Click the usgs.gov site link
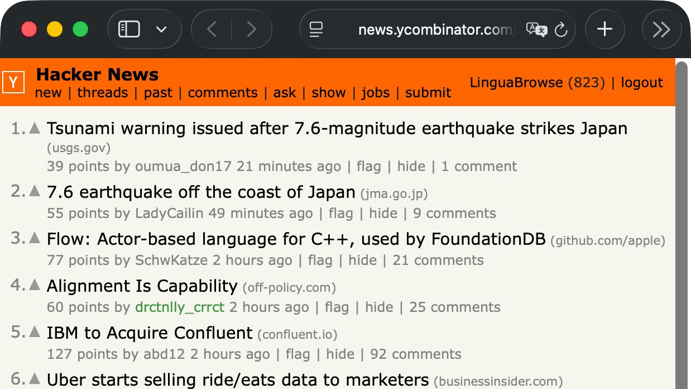 tap(79, 148)
